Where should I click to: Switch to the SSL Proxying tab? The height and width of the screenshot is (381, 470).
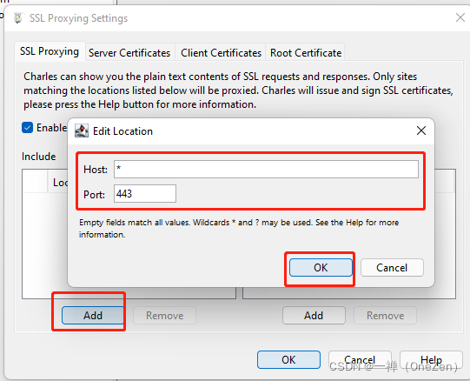pyautogui.click(x=50, y=51)
